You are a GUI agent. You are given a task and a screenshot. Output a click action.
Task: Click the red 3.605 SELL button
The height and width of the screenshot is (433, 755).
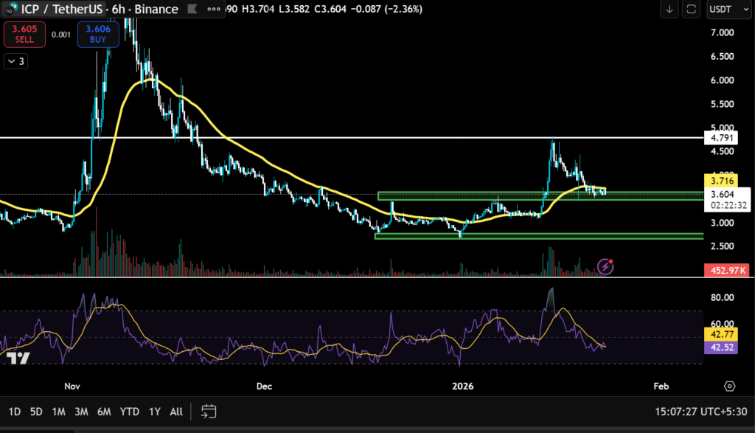(x=23, y=35)
